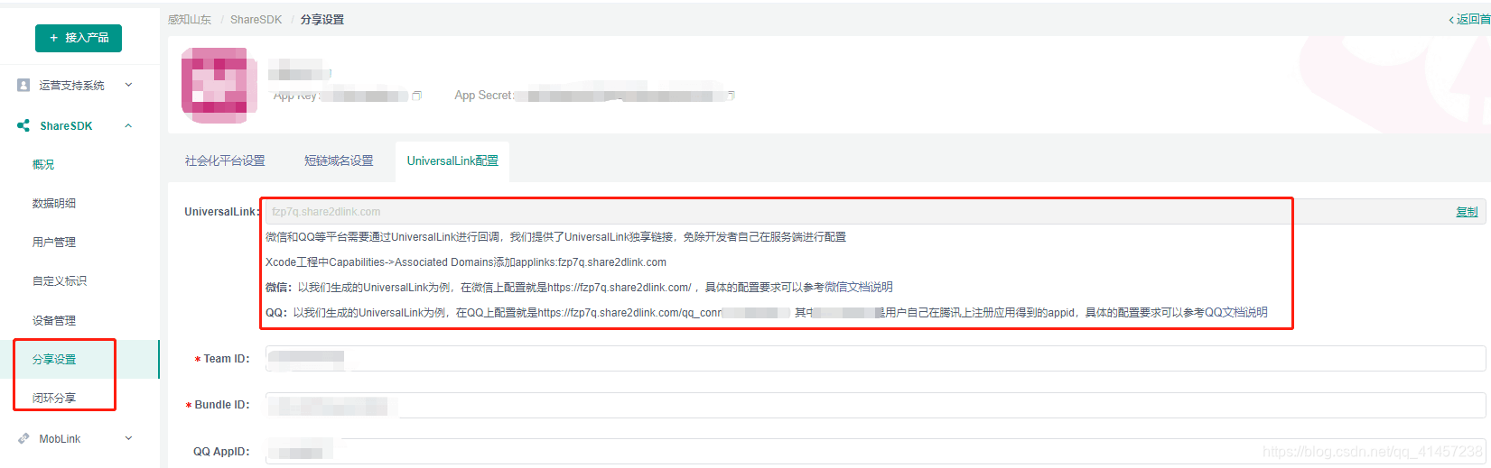Click the ShareSDK share icon in sidebar
Screen dimensions: 1491x468
pos(23,126)
